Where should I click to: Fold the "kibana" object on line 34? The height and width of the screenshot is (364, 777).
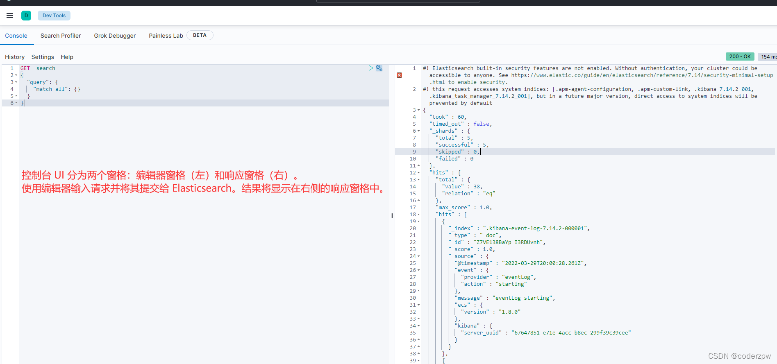(x=418, y=326)
